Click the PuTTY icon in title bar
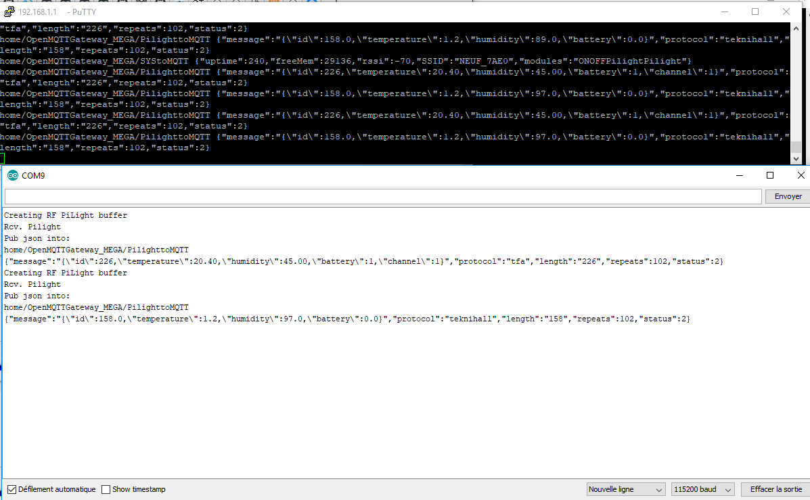This screenshot has width=810, height=500. pyautogui.click(x=9, y=12)
